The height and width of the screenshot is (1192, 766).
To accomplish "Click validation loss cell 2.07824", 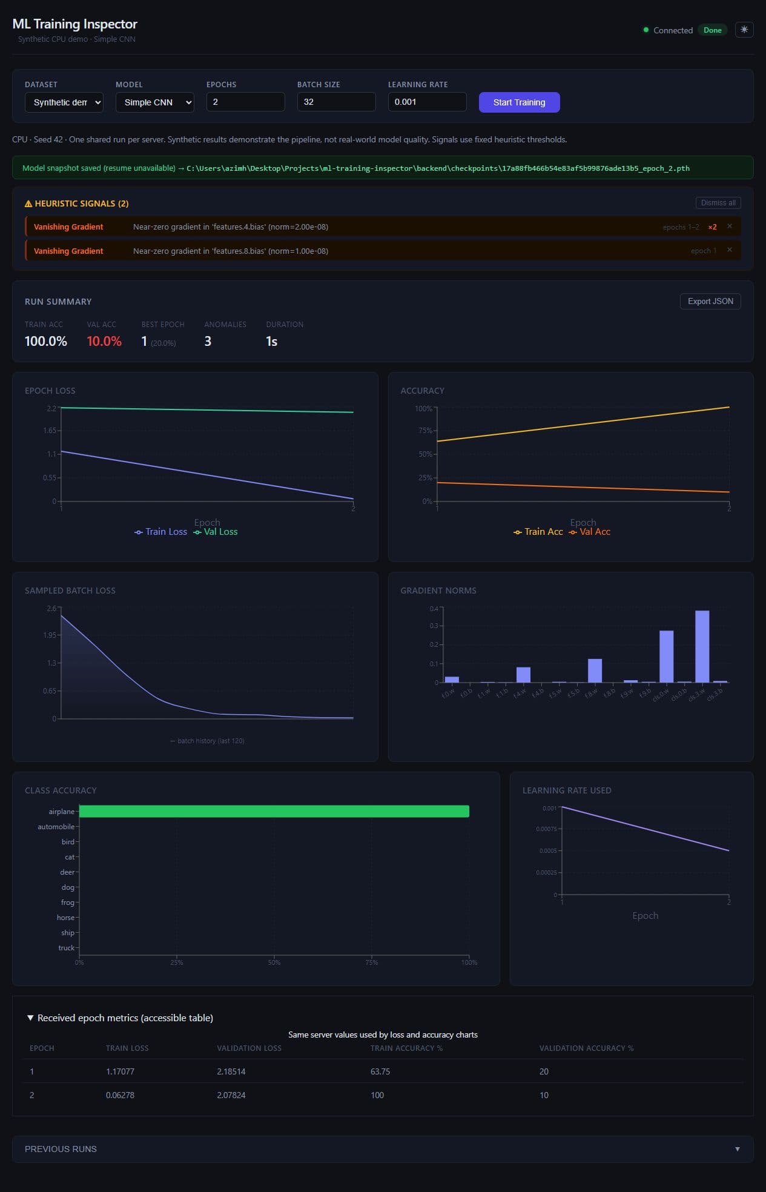I will 231,1095.
